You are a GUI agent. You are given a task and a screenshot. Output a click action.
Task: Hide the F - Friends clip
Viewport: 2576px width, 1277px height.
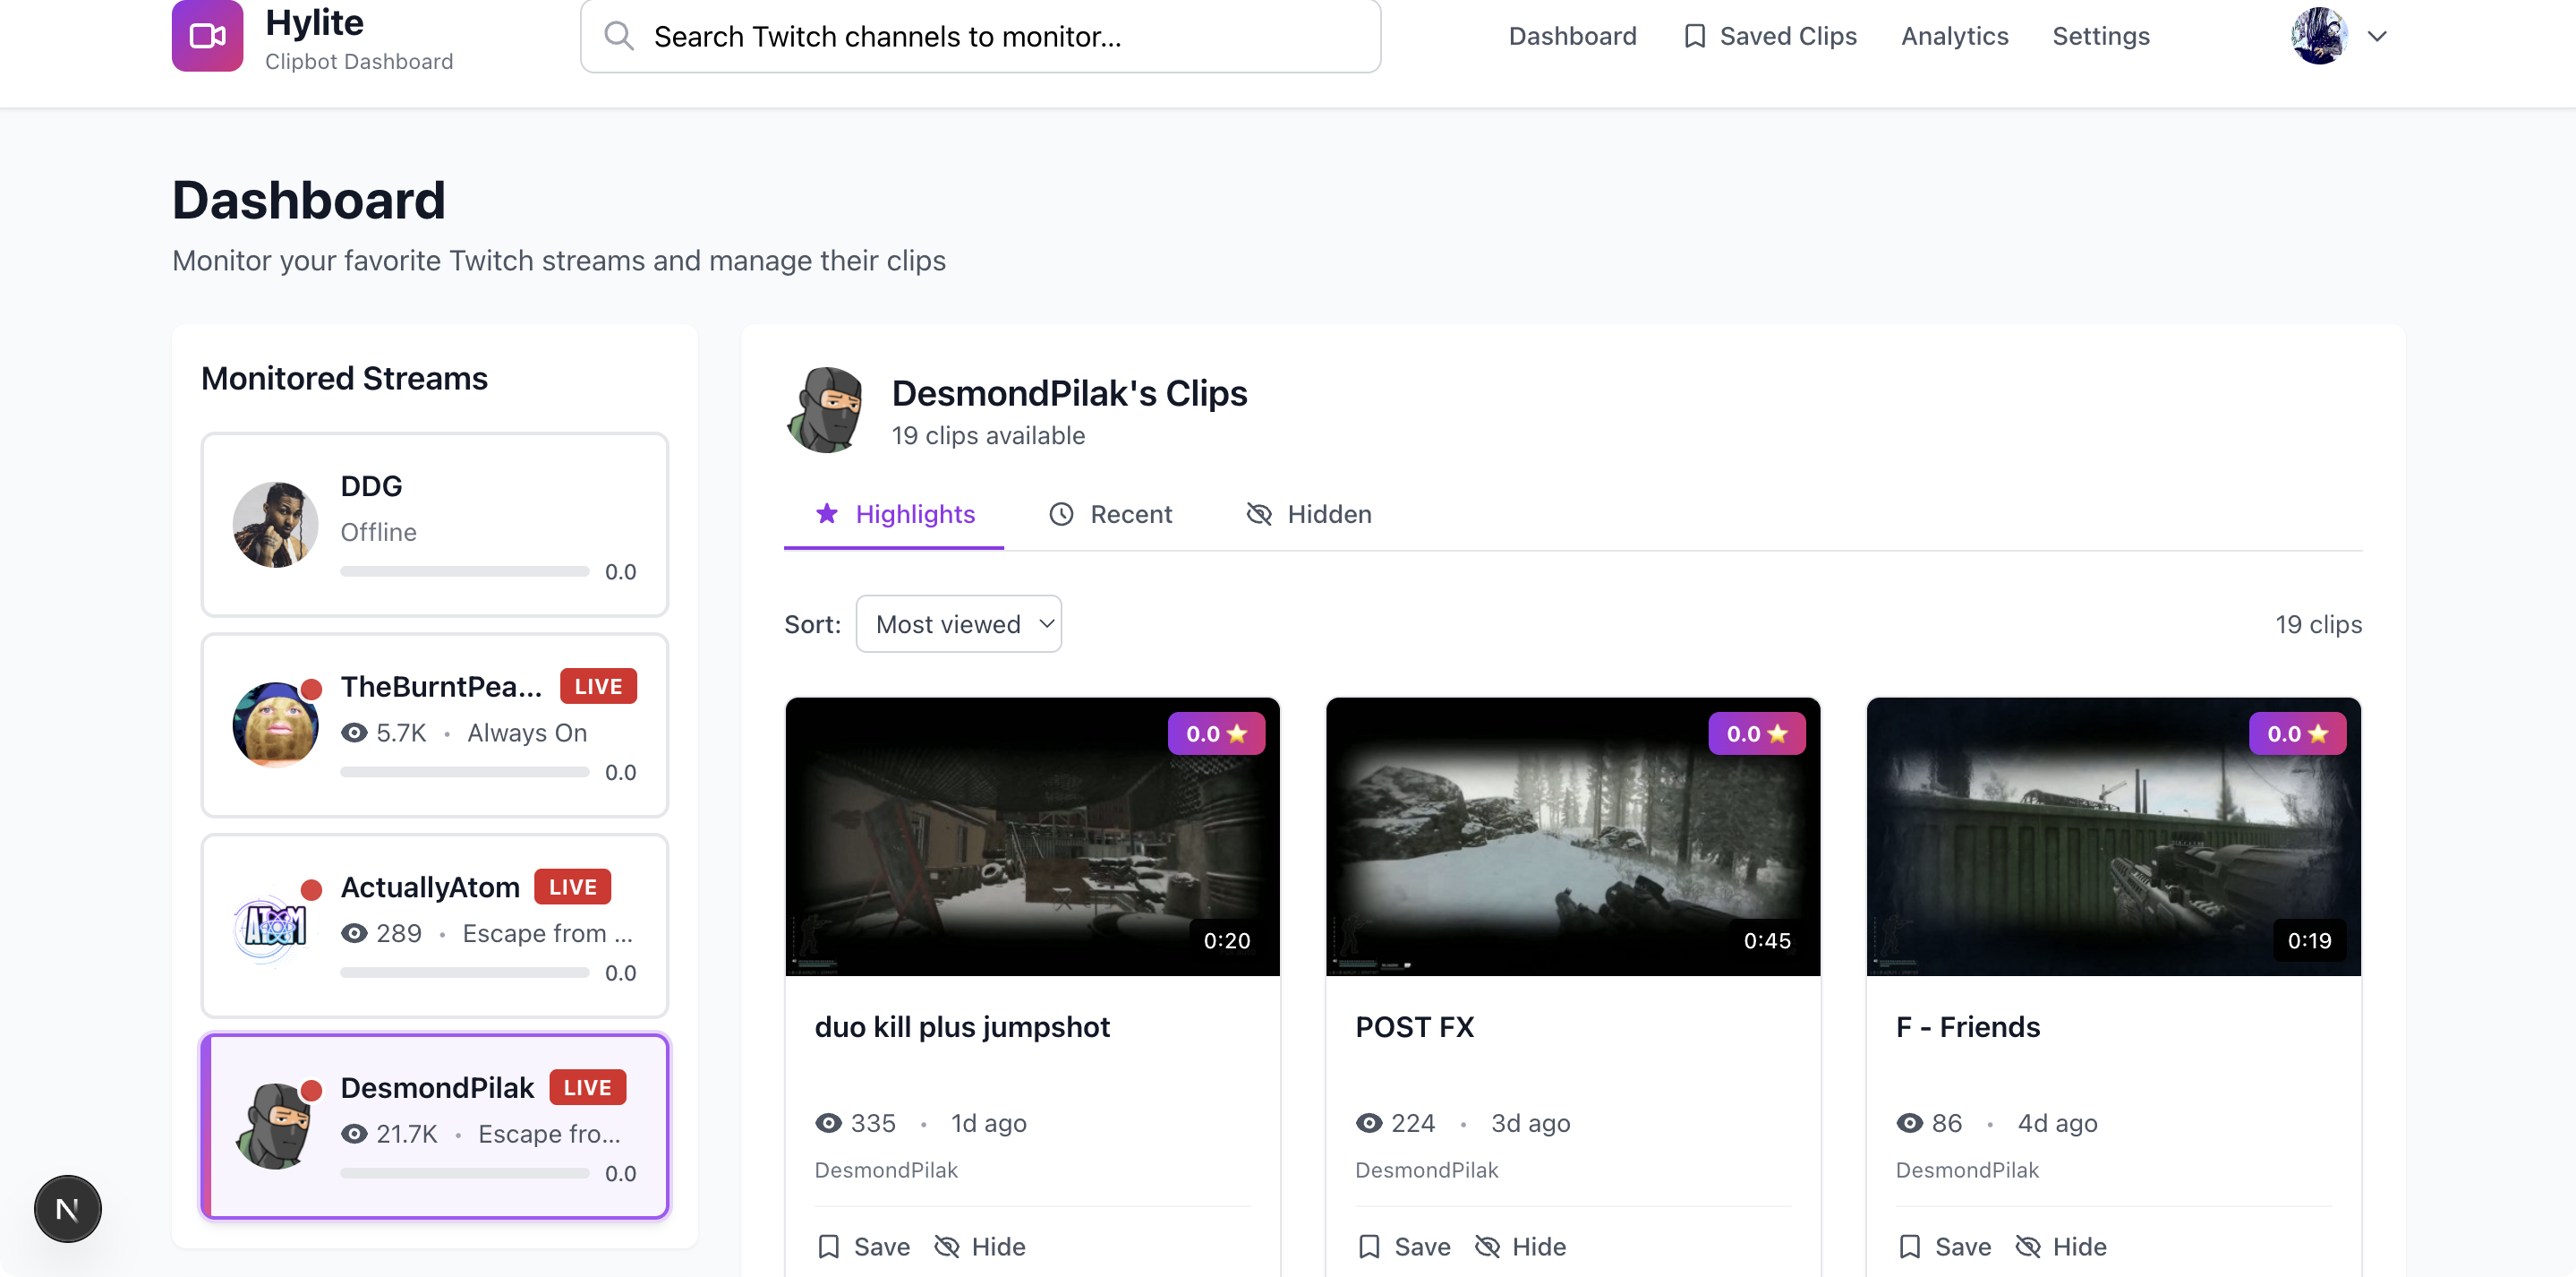pos(2060,1246)
